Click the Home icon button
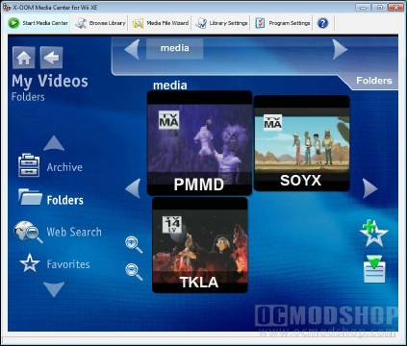This screenshot has width=407, height=346. click(24, 58)
